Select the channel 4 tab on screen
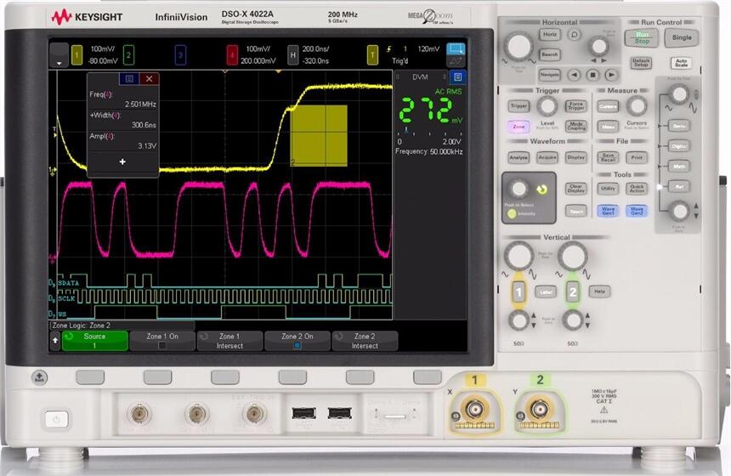This screenshot has height=476, width=731. click(232, 55)
